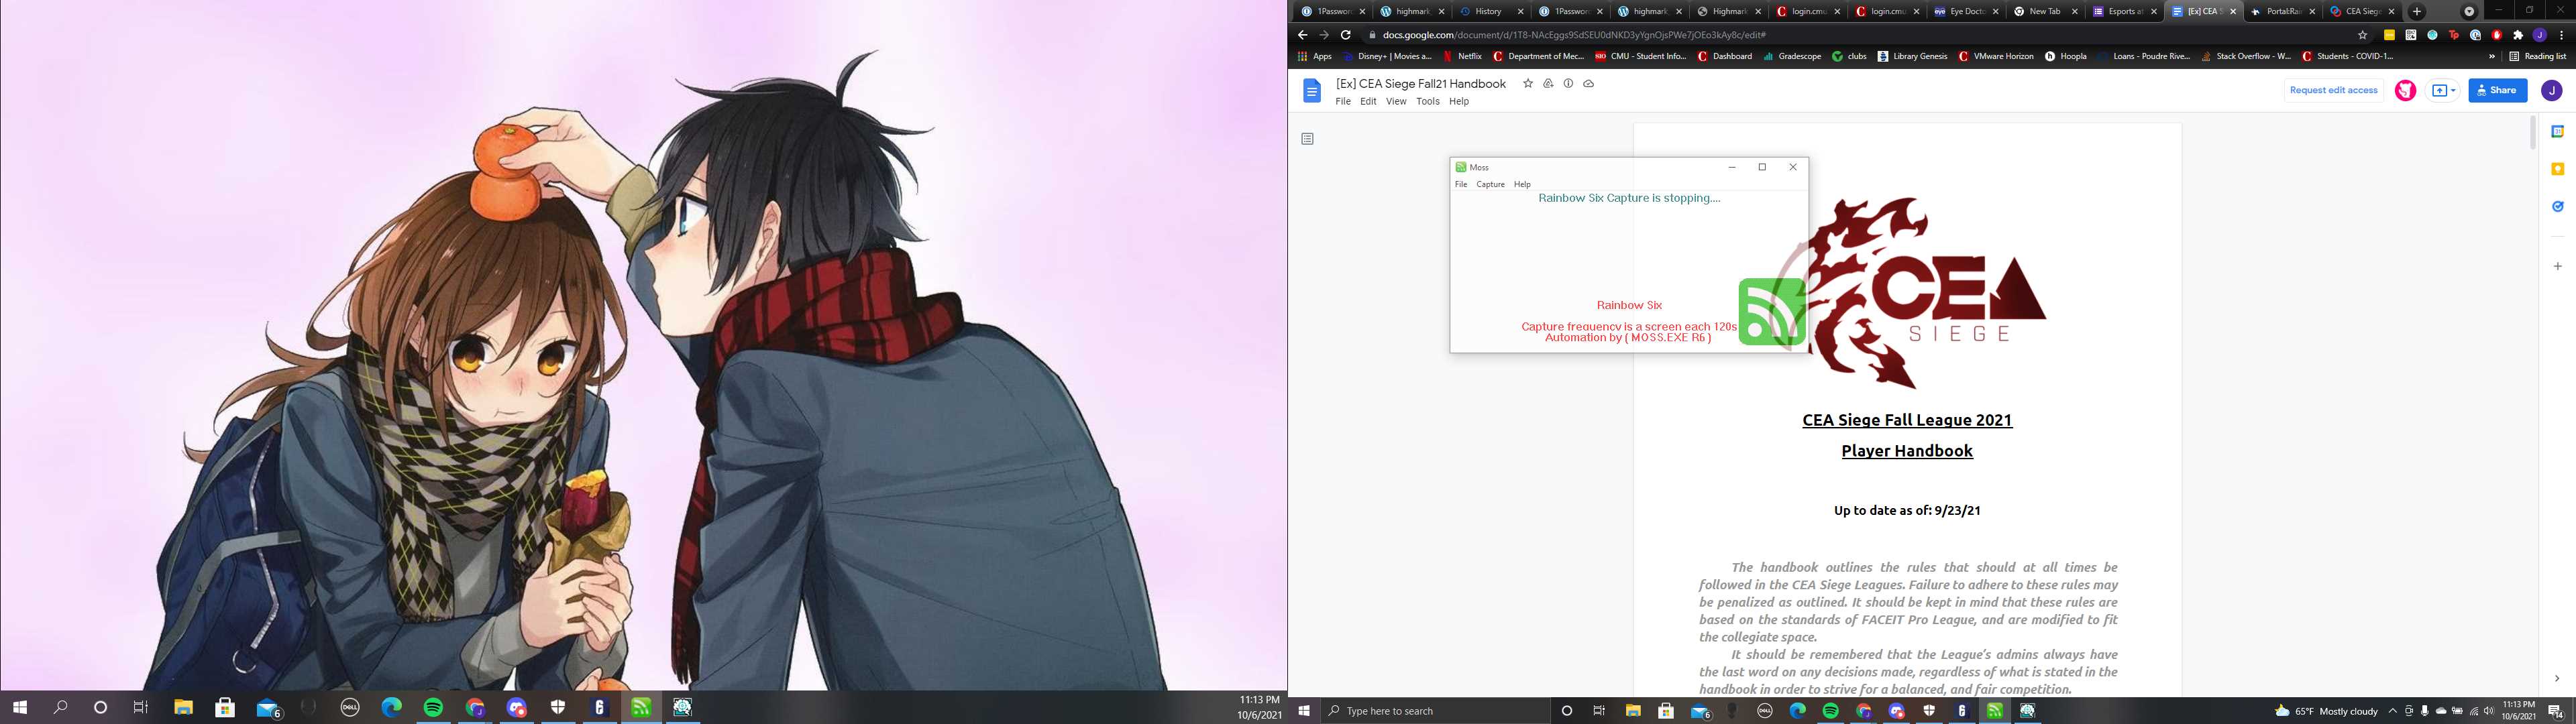Show more bookmarks with the double chevron
The image size is (2576, 724).
coord(2491,56)
